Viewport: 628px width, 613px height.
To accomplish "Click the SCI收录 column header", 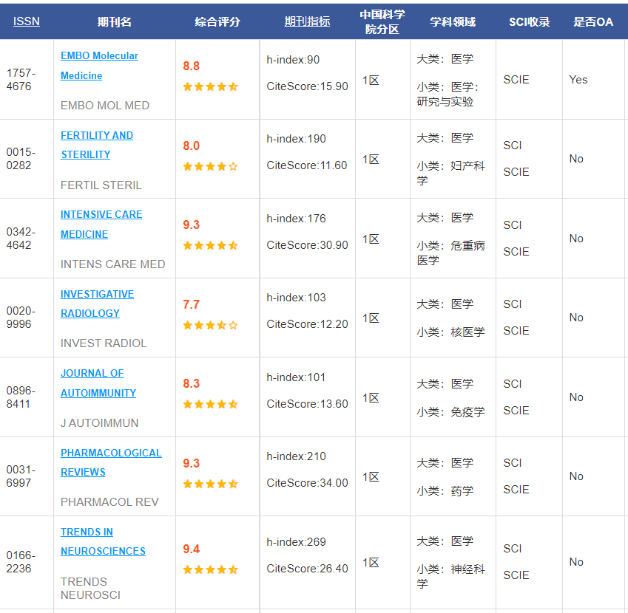I will 530,21.
